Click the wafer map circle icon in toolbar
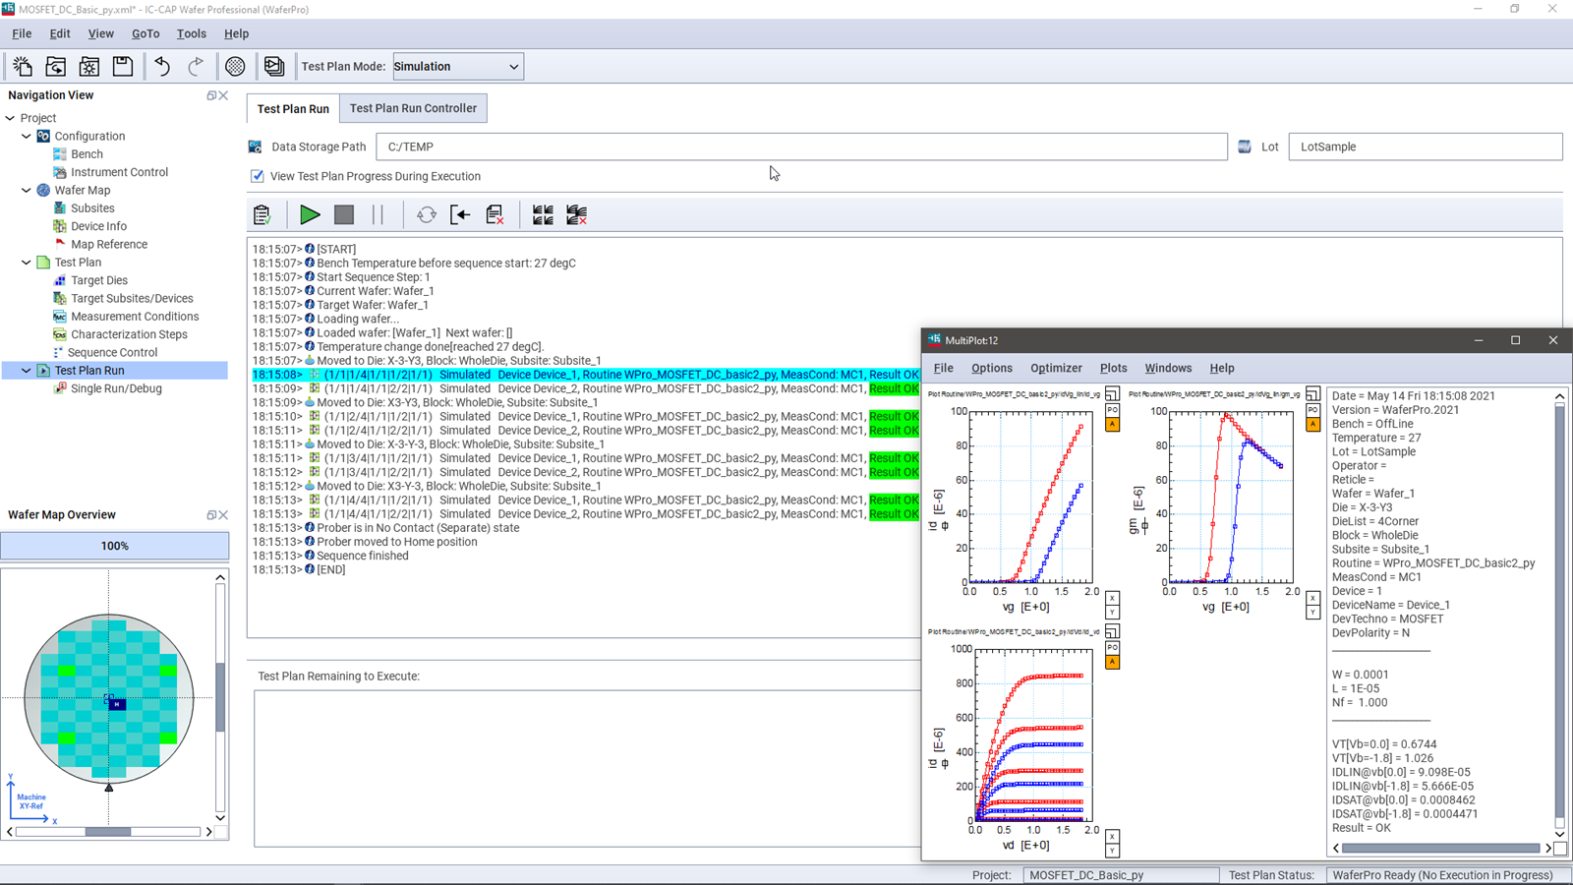The width and height of the screenshot is (1573, 885). (x=235, y=66)
